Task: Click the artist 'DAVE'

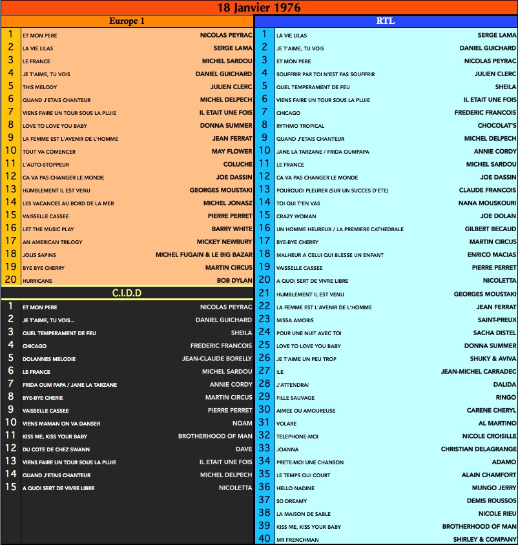Action: (243, 449)
